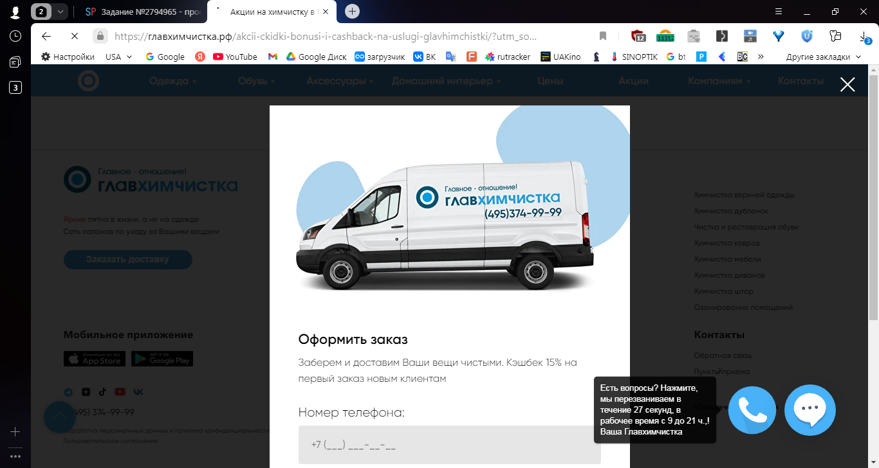Click the address bar URL

pos(326,36)
